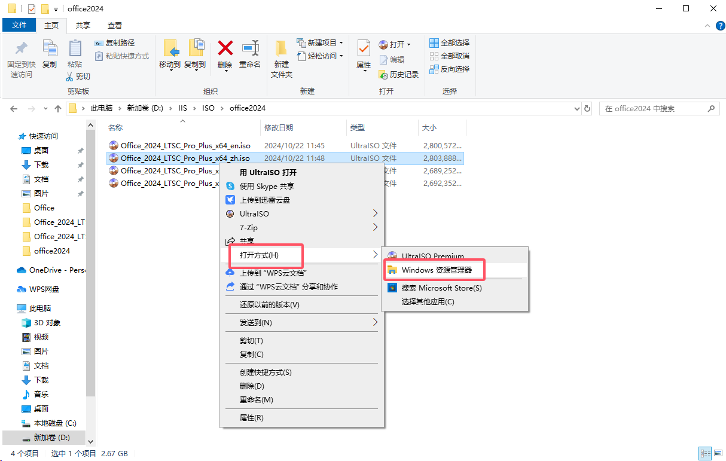
Task: Open the address bar history dropdown
Action: pyautogui.click(x=576, y=109)
